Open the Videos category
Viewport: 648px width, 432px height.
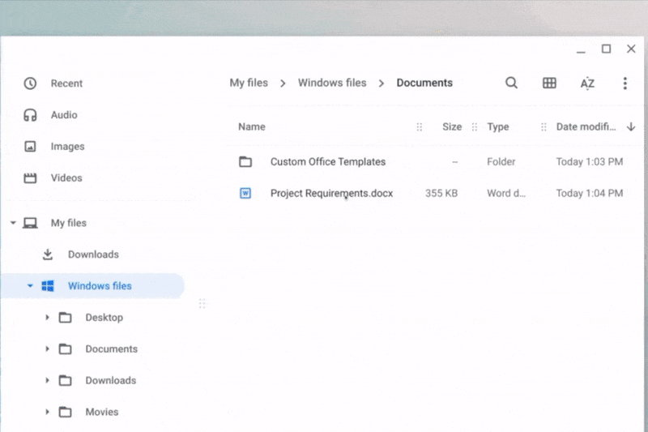(66, 178)
